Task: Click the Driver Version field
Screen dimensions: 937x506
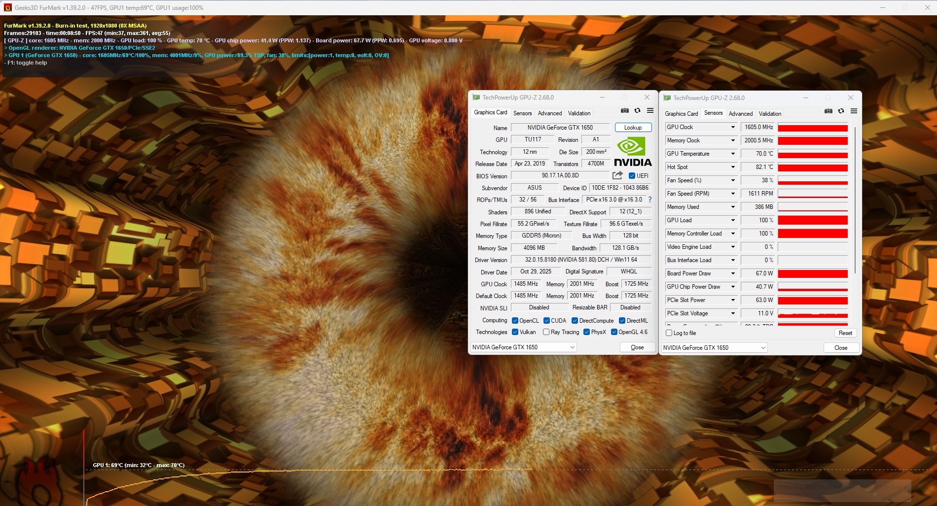Action: click(581, 260)
